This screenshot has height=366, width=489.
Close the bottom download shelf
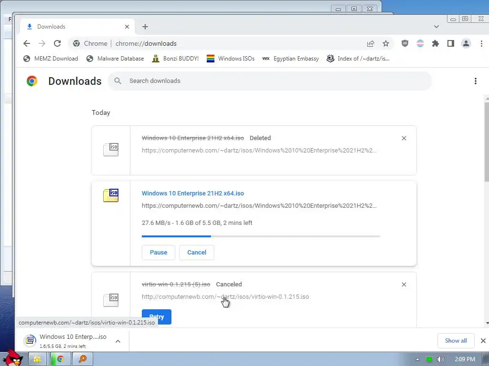pyautogui.click(x=483, y=341)
